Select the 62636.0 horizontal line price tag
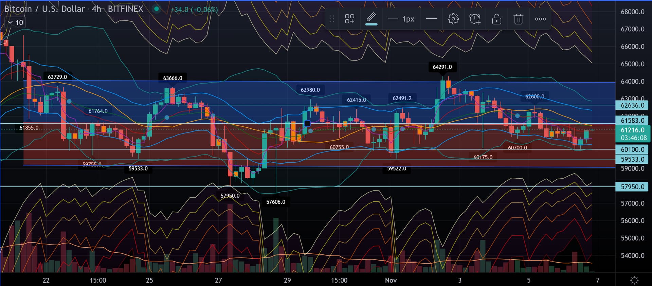 point(632,105)
